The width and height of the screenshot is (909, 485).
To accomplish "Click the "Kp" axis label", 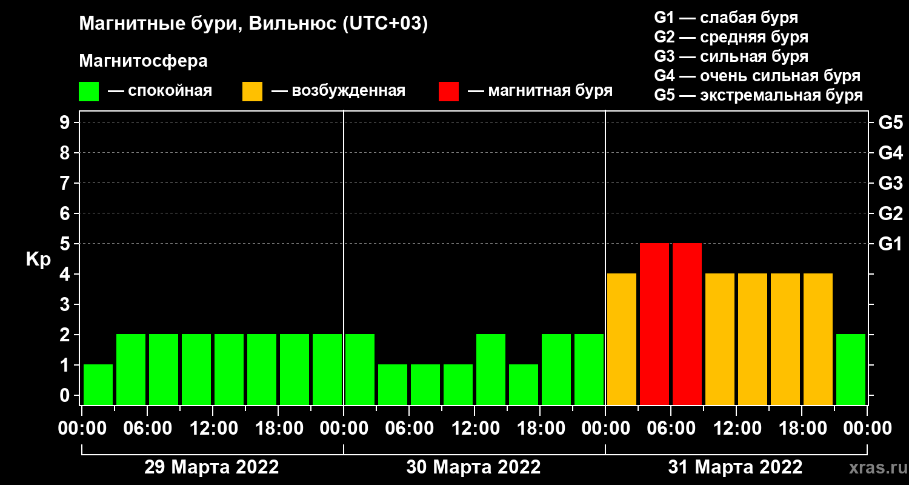I will pyautogui.click(x=38, y=259).
